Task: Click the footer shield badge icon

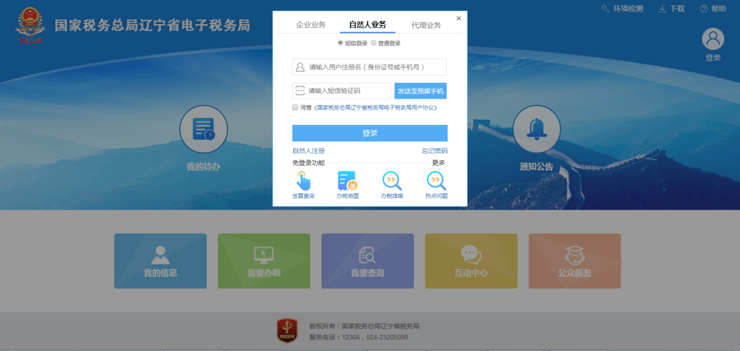Action: [287, 330]
